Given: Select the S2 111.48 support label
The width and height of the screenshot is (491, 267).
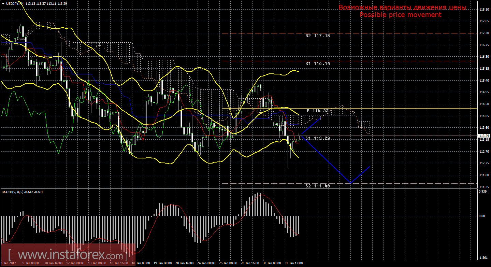Looking at the screenshot, I should tap(318, 186).
